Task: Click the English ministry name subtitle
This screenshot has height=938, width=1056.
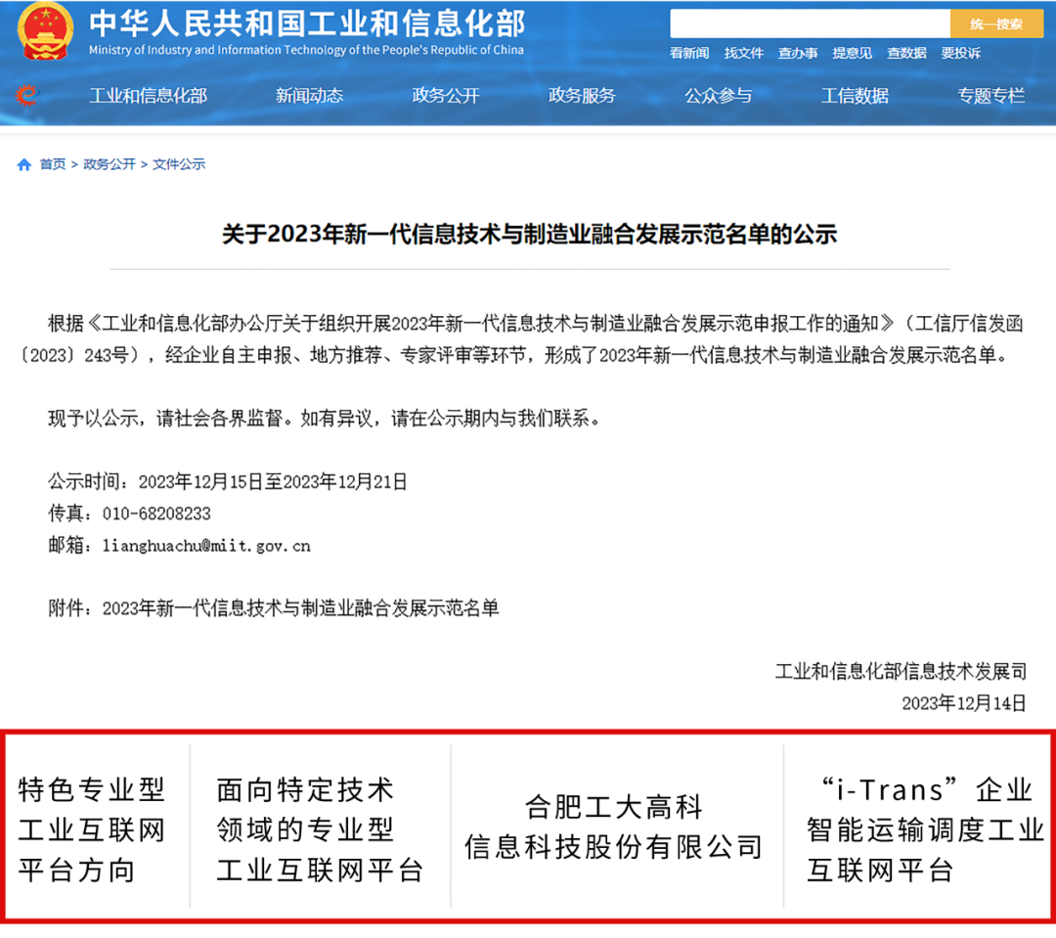Action: tap(306, 50)
